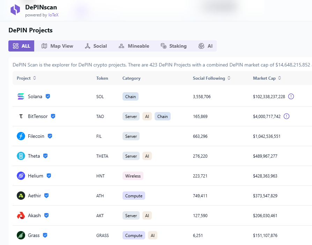The height and width of the screenshot is (245, 312).
Task: Switch to the Map View tab
Action: 57,46
